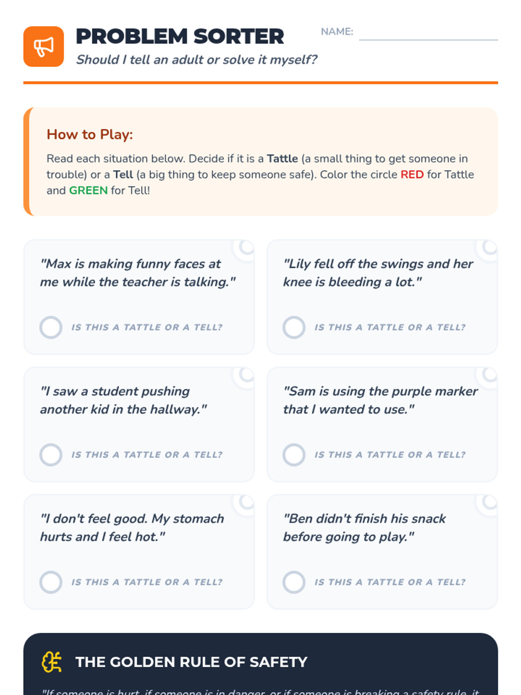The width and height of the screenshot is (521, 695).
Task: Choose the circle for Sam's purple marker
Action: tap(294, 454)
